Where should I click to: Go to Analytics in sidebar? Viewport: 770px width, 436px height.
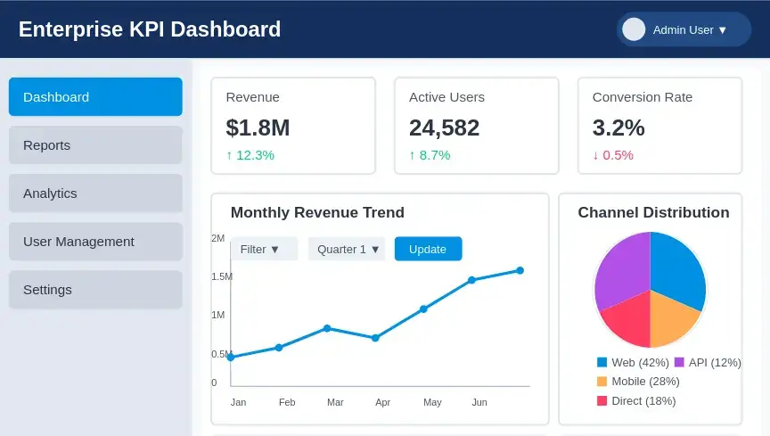tap(95, 193)
